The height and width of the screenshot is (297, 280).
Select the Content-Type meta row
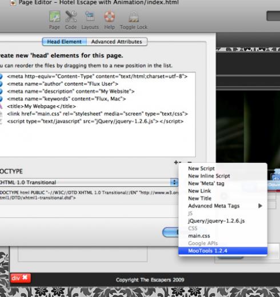click(x=97, y=77)
